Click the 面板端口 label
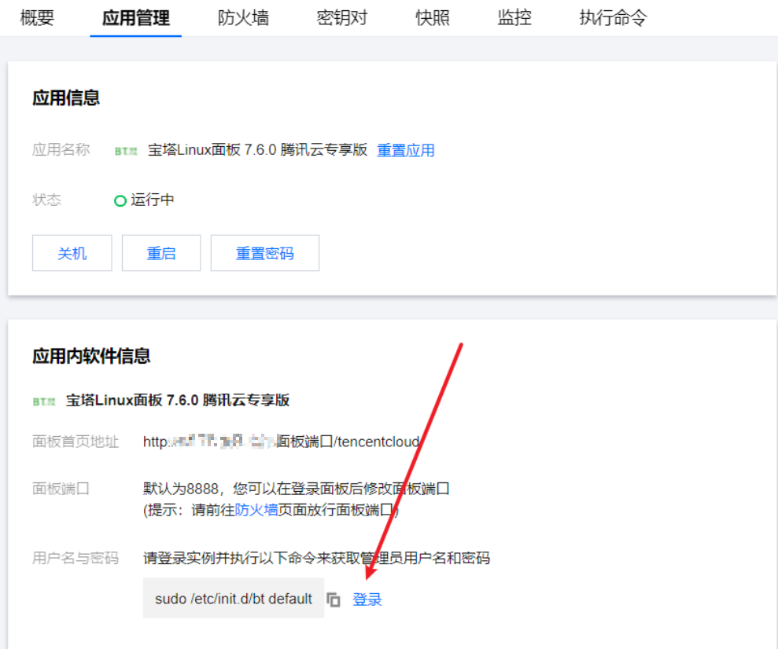 tap(61, 489)
